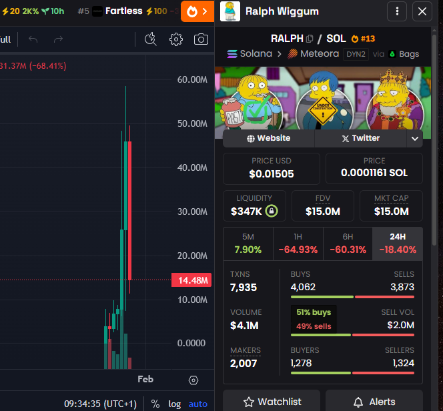The width and height of the screenshot is (443, 411).
Task: Click the Meteora label
Action: (x=320, y=53)
